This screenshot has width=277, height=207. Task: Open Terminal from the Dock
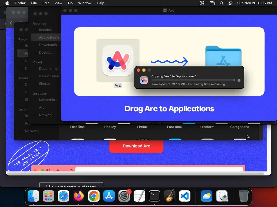point(154,196)
